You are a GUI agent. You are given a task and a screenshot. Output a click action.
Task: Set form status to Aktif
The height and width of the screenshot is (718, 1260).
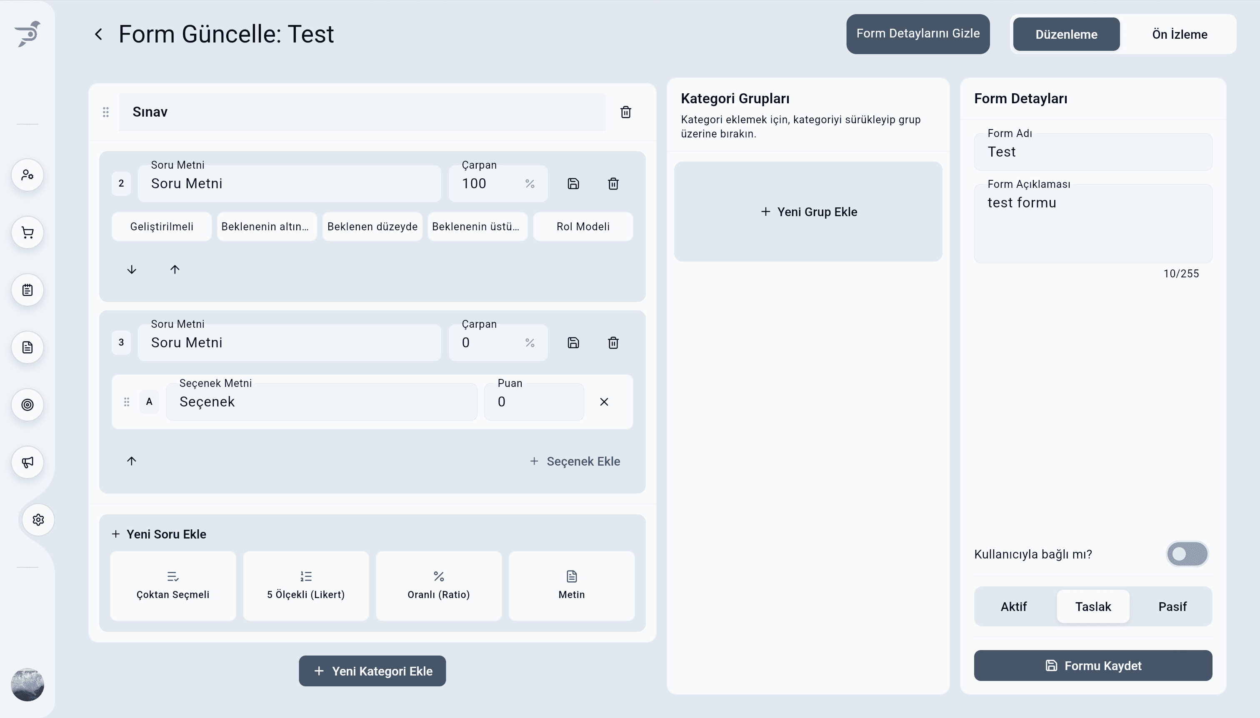(x=1013, y=606)
